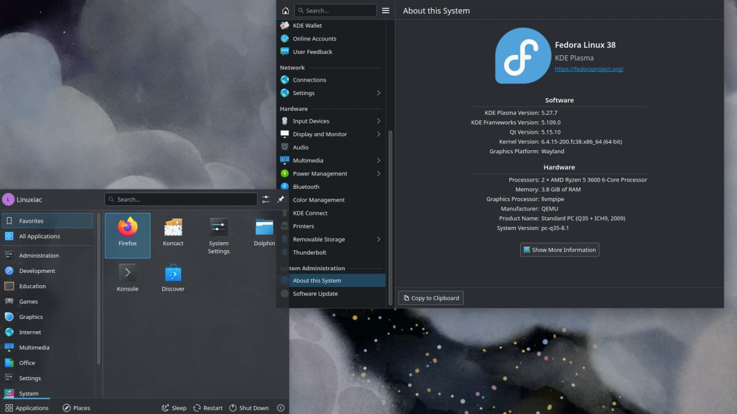Open the Education app category
This screenshot has height=414, width=737.
tap(47, 286)
